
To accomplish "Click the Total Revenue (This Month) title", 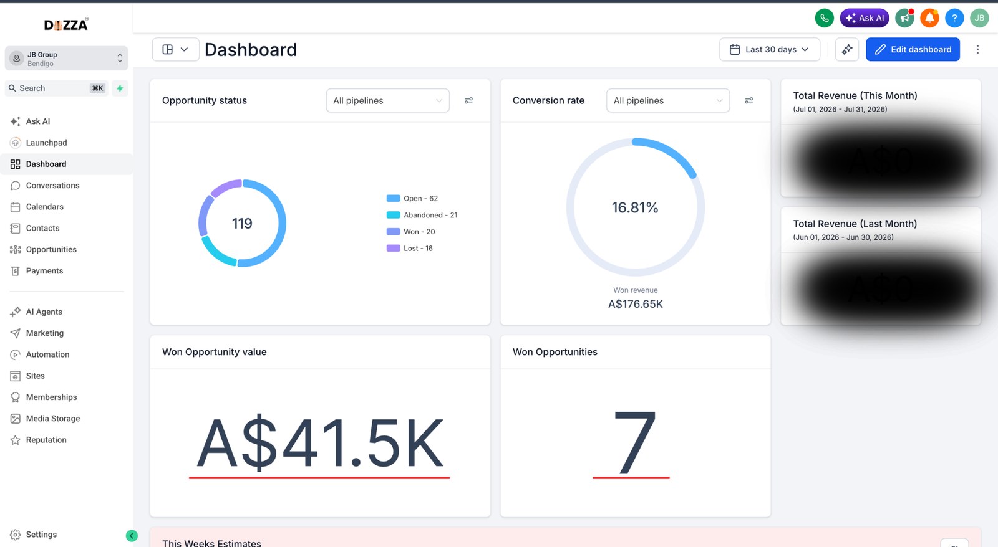I will coord(855,95).
